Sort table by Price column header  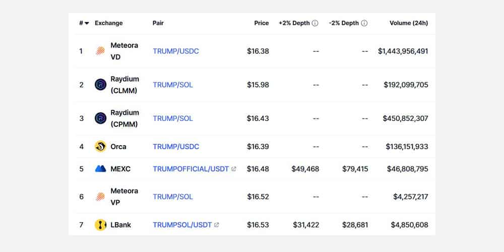(261, 23)
